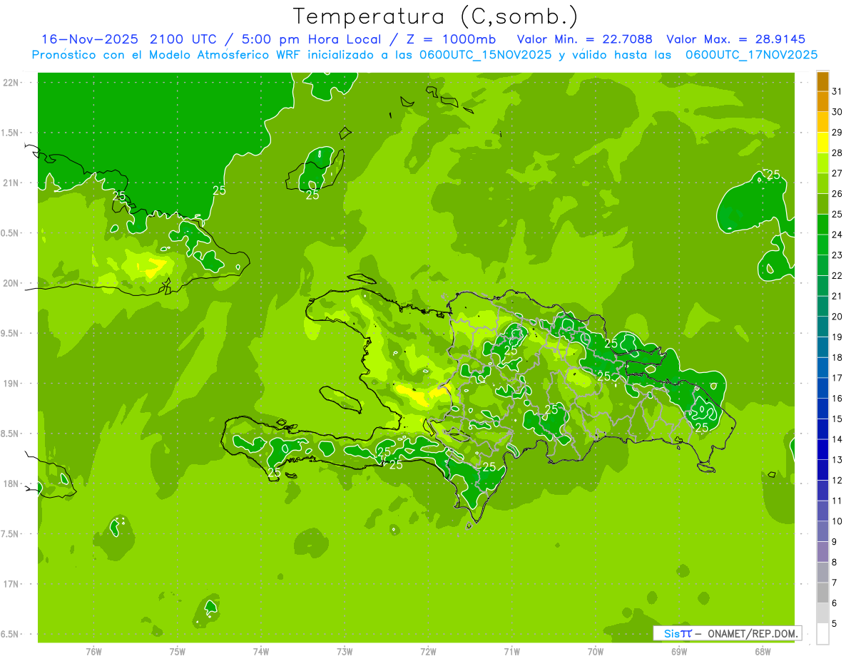Click 'Valor Min. = 22.7088' value
This screenshot has height=661, width=856.
[584, 39]
